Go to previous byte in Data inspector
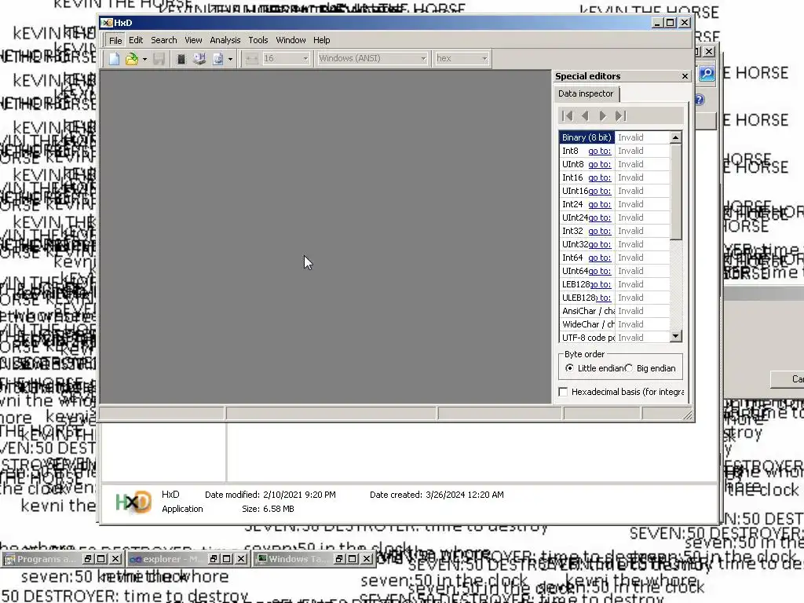The width and height of the screenshot is (804, 603). tap(585, 116)
